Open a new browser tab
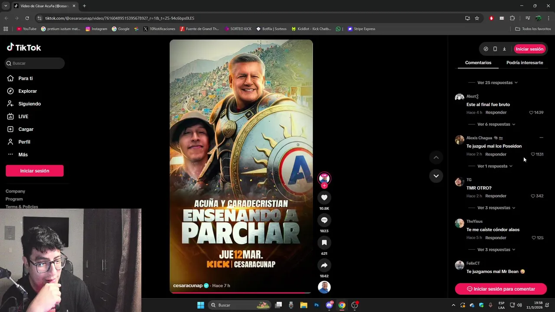This screenshot has width=555, height=312. 84,6
